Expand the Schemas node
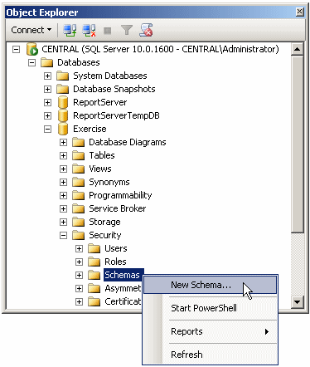310x367 pixels. 80,276
